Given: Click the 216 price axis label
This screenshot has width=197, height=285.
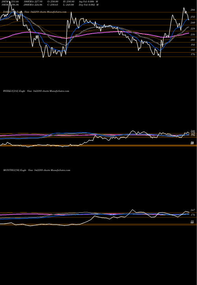Looking at the screenshot, I should click(193, 34).
